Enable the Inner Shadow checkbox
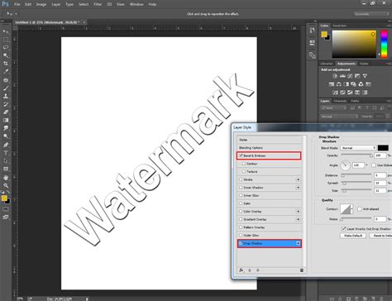Screen dimensions: 392x301 tap(241, 188)
